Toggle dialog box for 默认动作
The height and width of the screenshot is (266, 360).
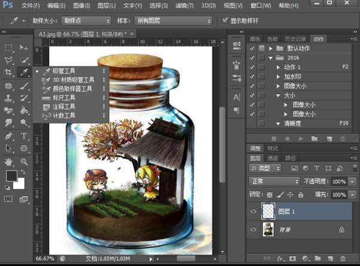tap(262, 48)
